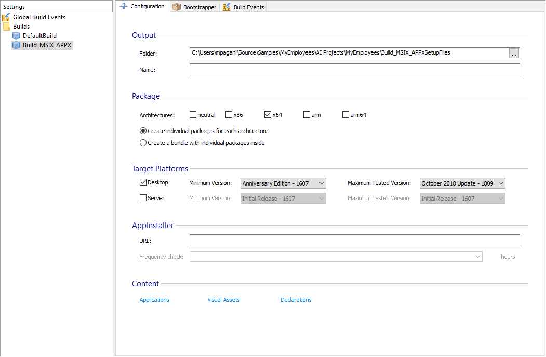Image resolution: width=546 pixels, height=357 pixels.
Task: Open the Declarations link
Action: tap(296, 300)
